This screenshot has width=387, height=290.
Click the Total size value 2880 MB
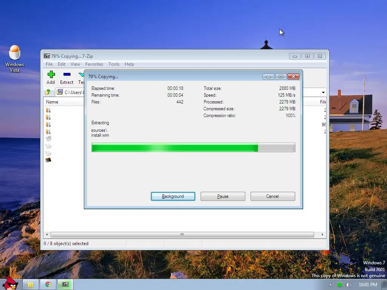(287, 88)
